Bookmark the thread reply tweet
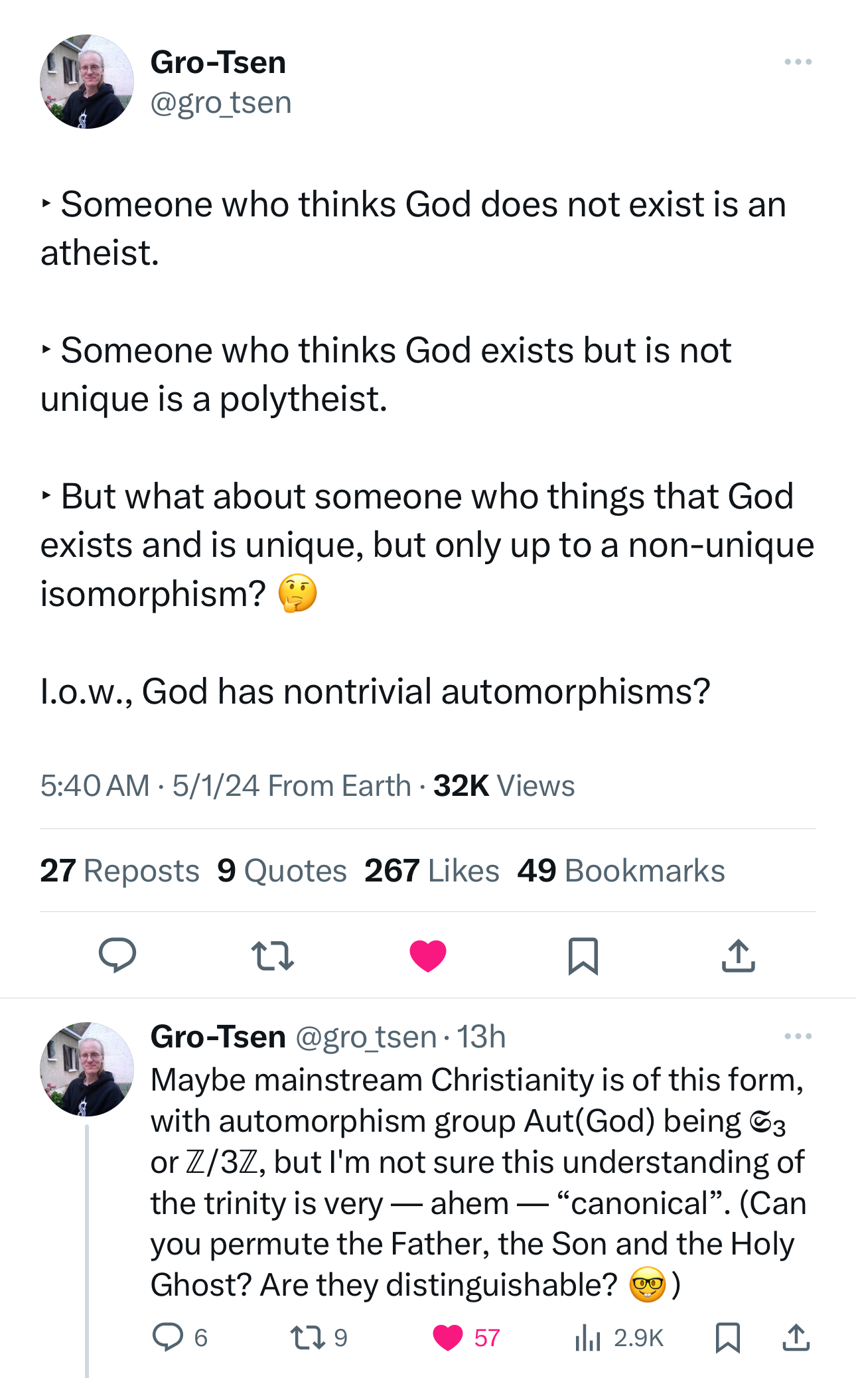 pyautogui.click(x=728, y=1338)
